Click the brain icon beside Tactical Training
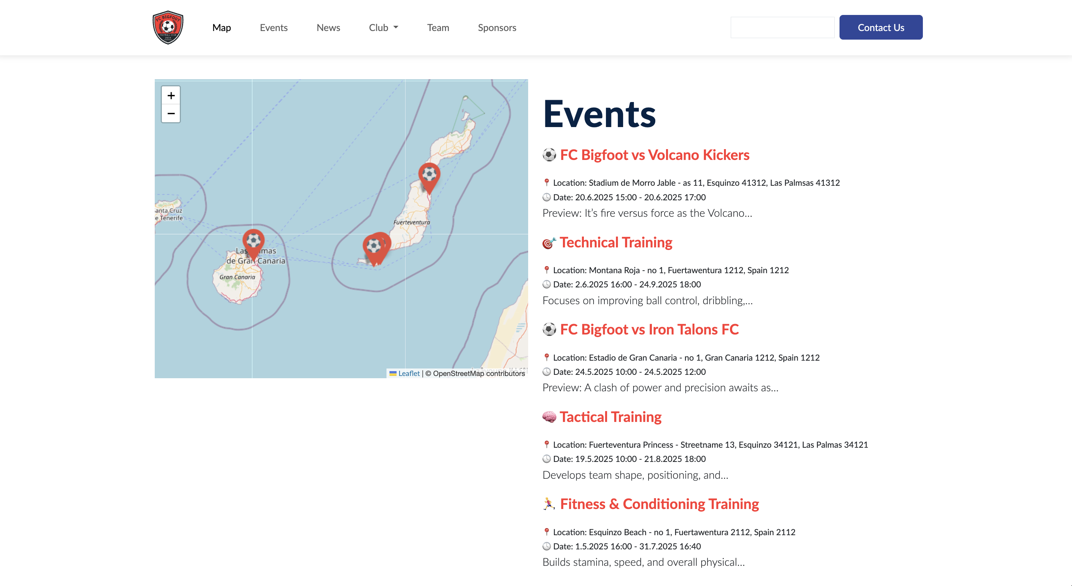Image resolution: width=1072 pixels, height=586 pixels. [549, 417]
